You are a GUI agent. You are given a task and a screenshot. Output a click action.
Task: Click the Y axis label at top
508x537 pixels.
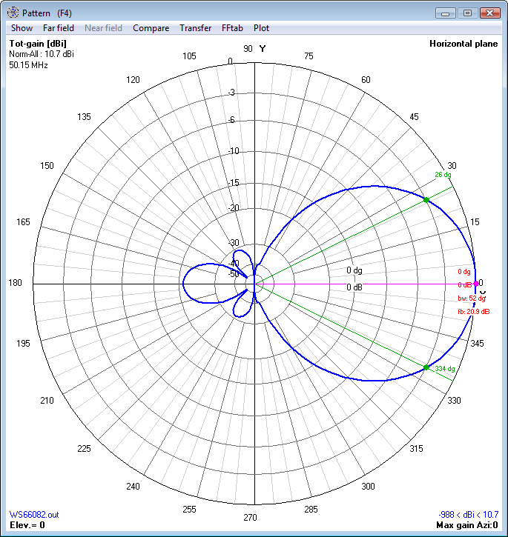coord(263,49)
